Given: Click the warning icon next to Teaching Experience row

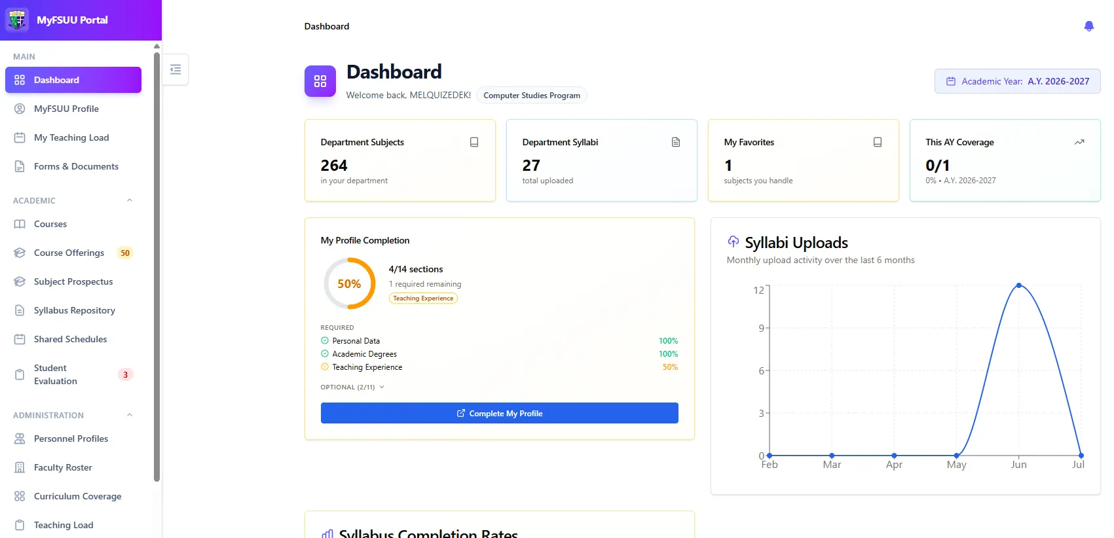Looking at the screenshot, I should pos(325,367).
